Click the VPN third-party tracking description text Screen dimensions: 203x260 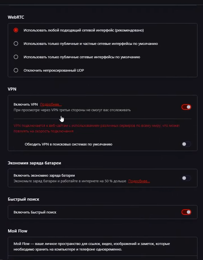72,110
